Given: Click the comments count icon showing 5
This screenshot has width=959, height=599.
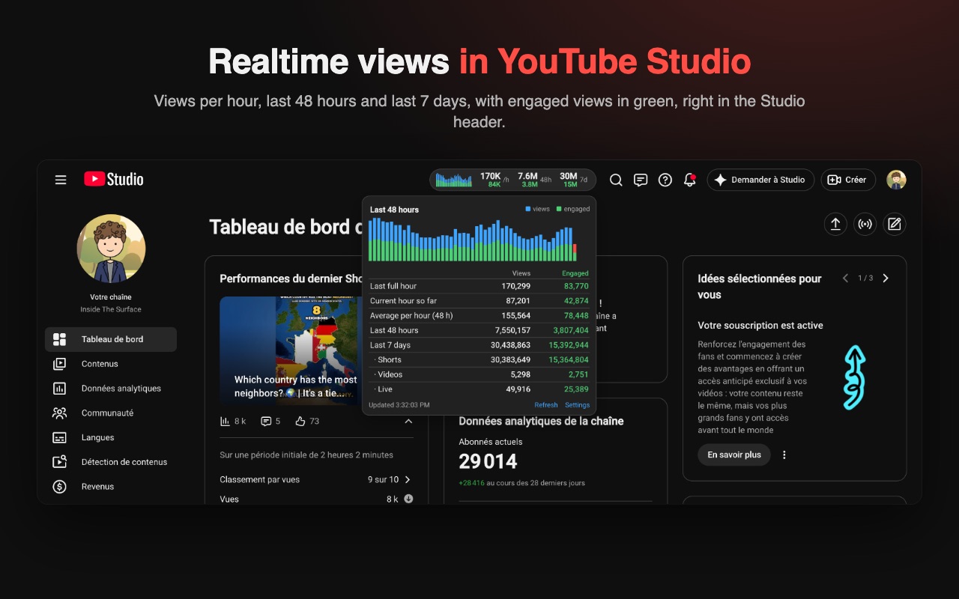Looking at the screenshot, I should coord(266,422).
